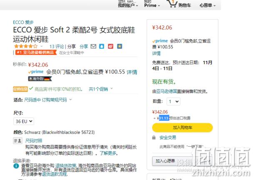The width and height of the screenshot is (254, 180).
Task: Click the color label Schwarz (Blackwithblacksole 56723)
Action: point(59,132)
